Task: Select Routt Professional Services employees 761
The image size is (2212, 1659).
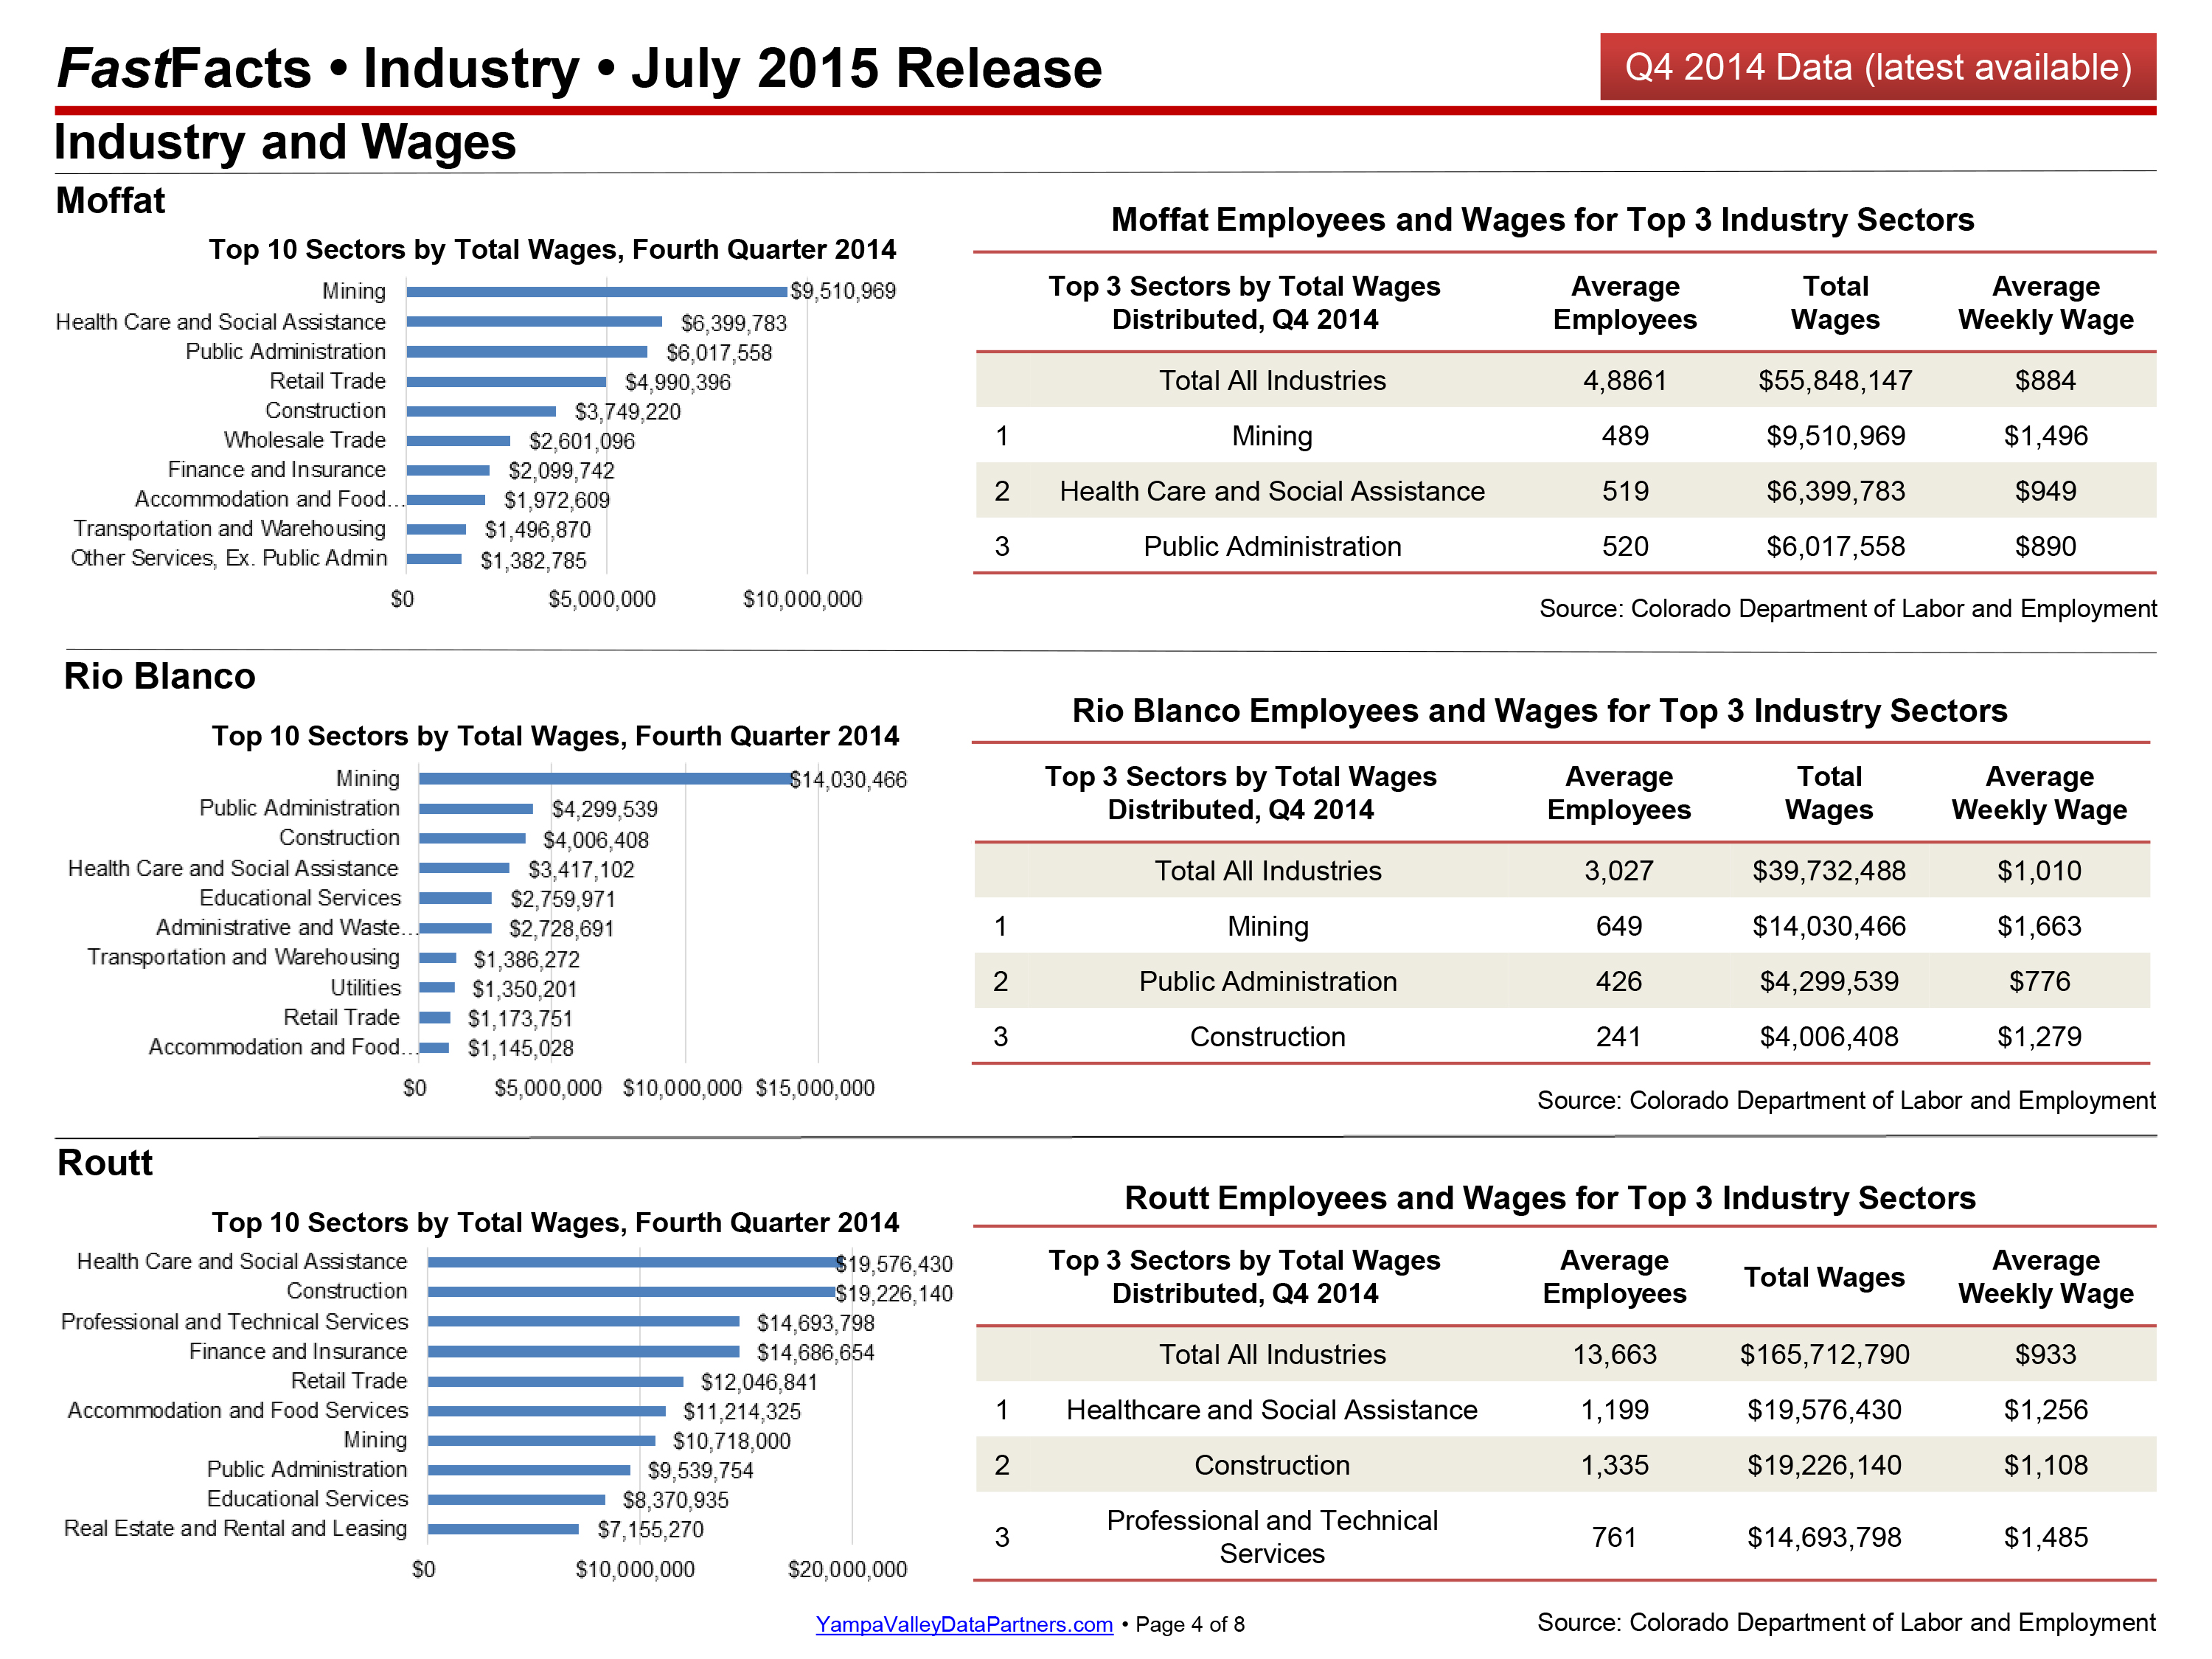Action: [1615, 1537]
